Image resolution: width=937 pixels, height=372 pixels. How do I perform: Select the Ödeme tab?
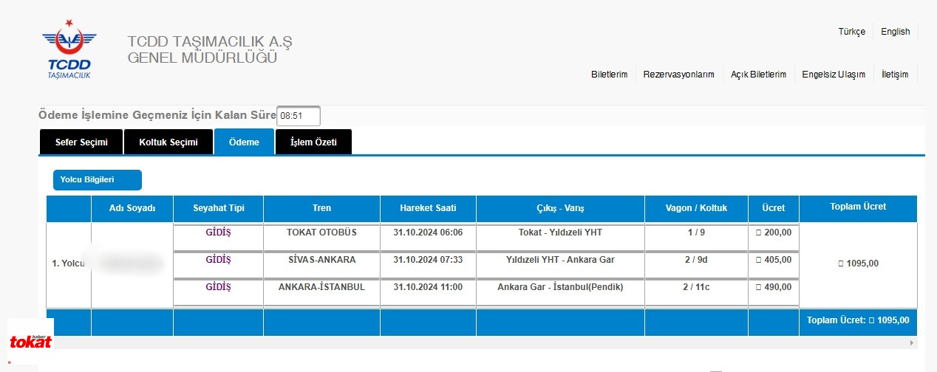244,142
